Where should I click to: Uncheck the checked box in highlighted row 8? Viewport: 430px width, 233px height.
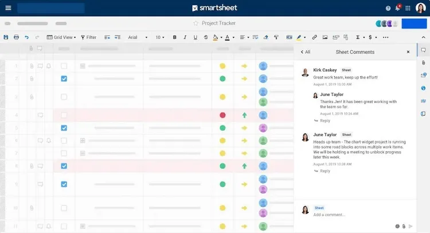[64, 166]
